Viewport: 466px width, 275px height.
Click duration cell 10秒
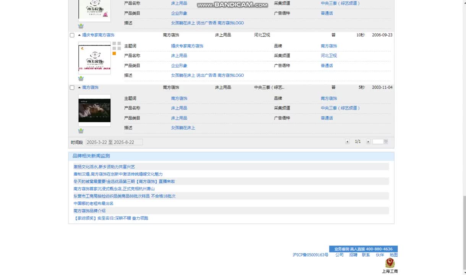361,35
